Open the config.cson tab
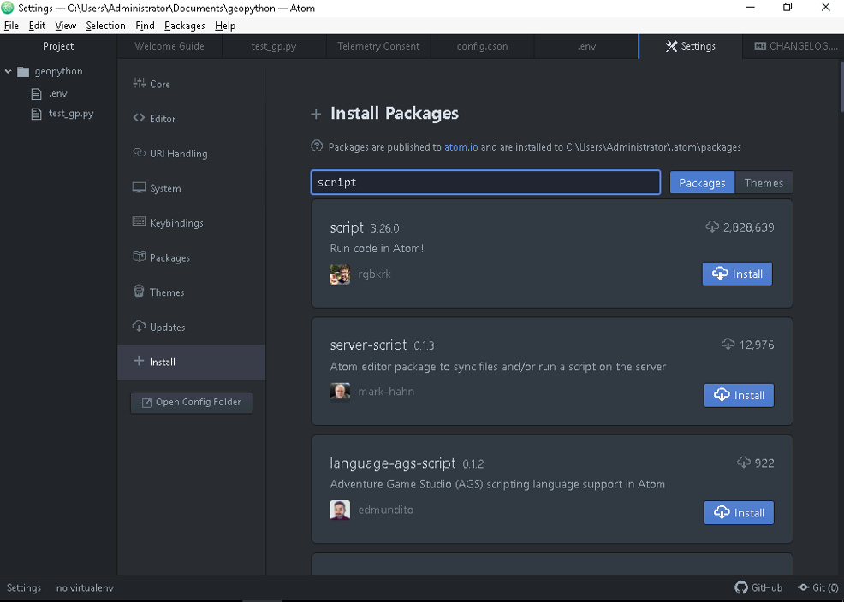Viewport: 844px width, 602px height. (481, 46)
